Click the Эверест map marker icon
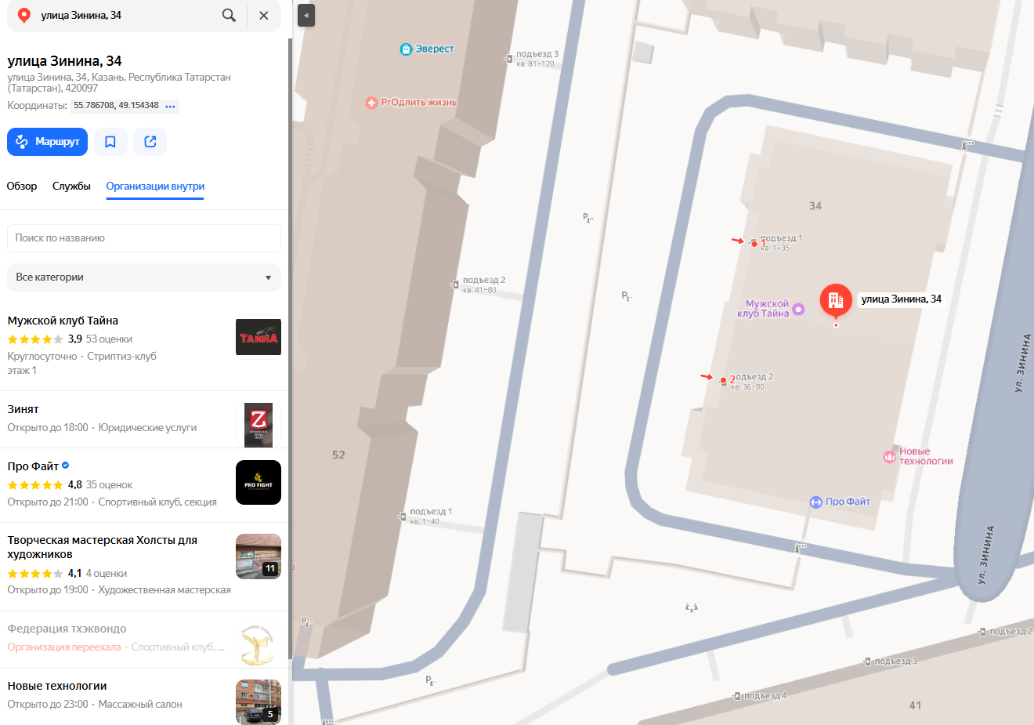 [x=406, y=49]
